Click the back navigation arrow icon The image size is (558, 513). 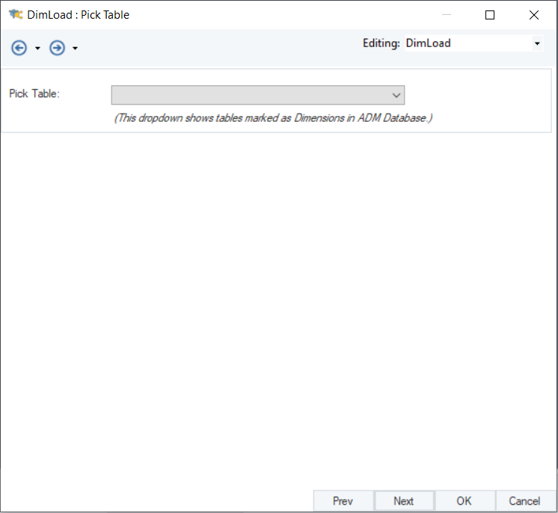point(19,48)
